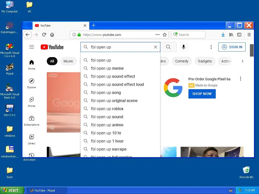Image resolution: width=259 pixels, height=194 pixels.
Task: Bookmark this page with the star icon
Action: (x=164, y=35)
